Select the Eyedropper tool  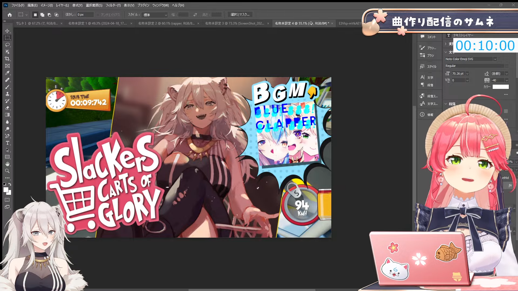pos(7,73)
